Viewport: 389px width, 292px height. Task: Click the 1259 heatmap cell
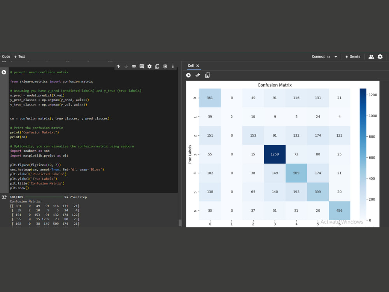tap(275, 154)
